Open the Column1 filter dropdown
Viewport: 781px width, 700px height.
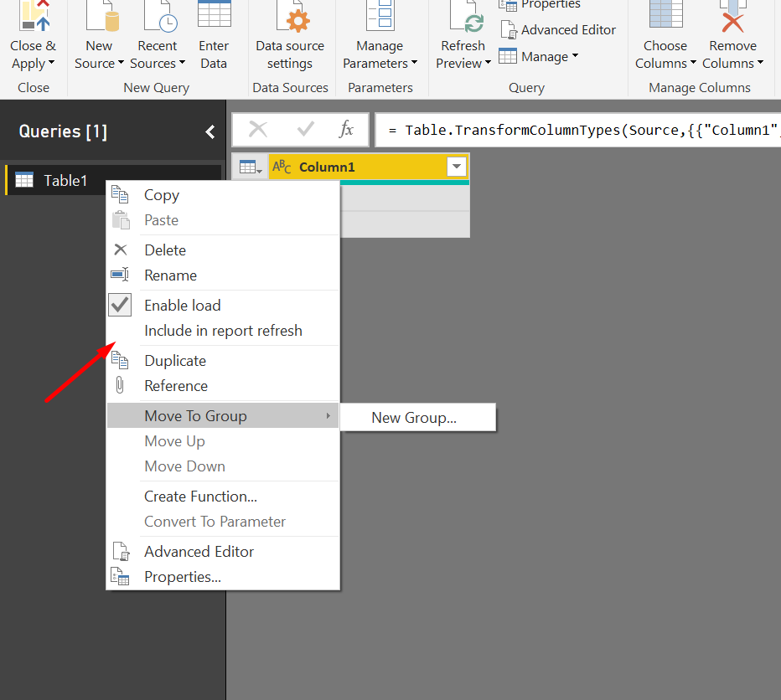[456, 167]
